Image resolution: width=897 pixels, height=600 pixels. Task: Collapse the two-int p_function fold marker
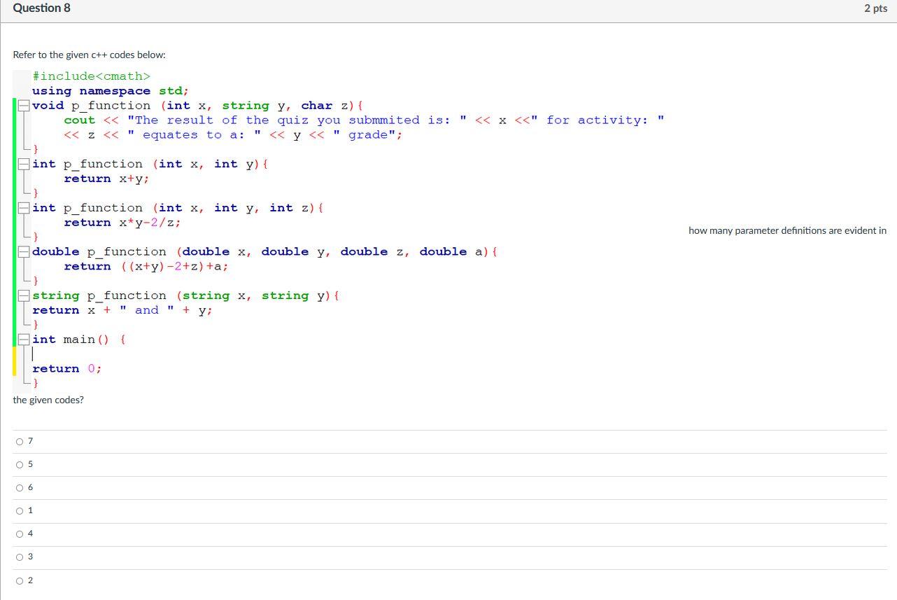[x=24, y=164]
